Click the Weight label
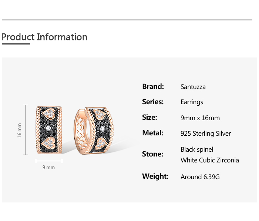259x221 pixels. 155,177
